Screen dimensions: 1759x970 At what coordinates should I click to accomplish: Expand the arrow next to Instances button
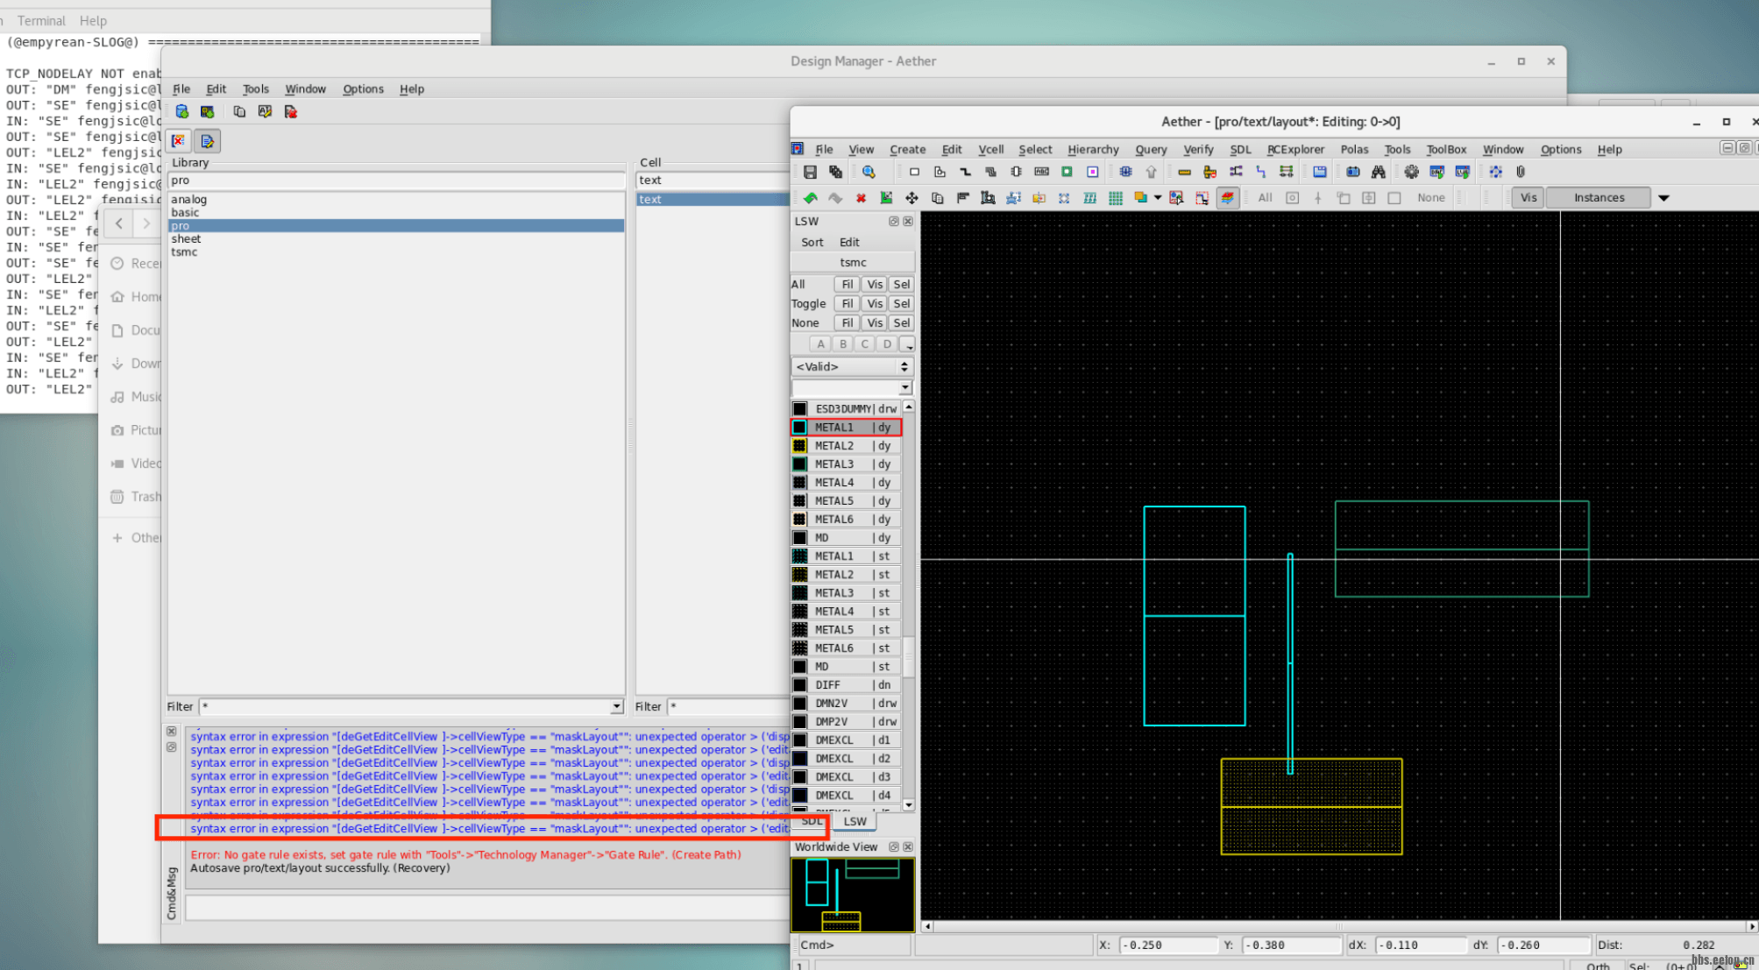1663,198
